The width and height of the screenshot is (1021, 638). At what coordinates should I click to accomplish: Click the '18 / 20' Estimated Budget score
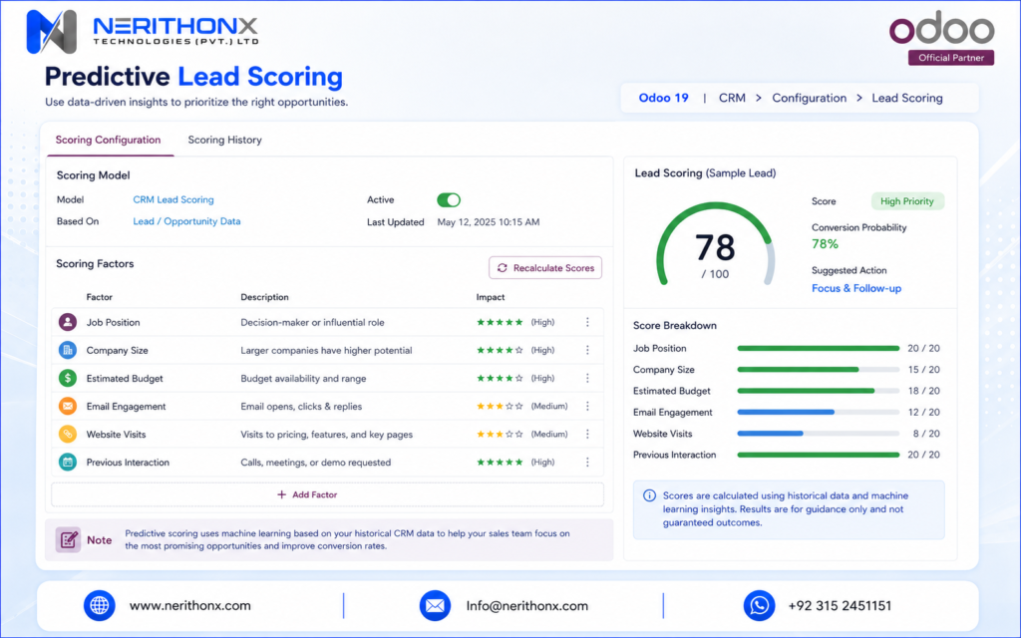[x=924, y=391]
